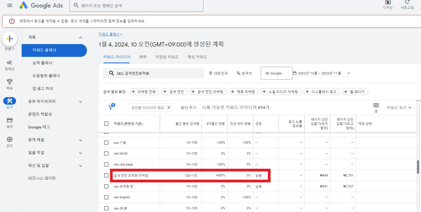Sort by 경쟁 column header
Screen dimensions: 421x212
click(259, 124)
